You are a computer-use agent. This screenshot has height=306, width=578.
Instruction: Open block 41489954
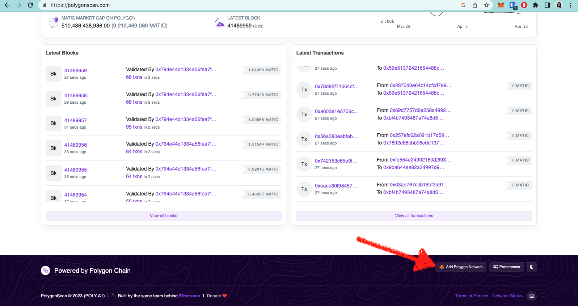[x=76, y=195]
